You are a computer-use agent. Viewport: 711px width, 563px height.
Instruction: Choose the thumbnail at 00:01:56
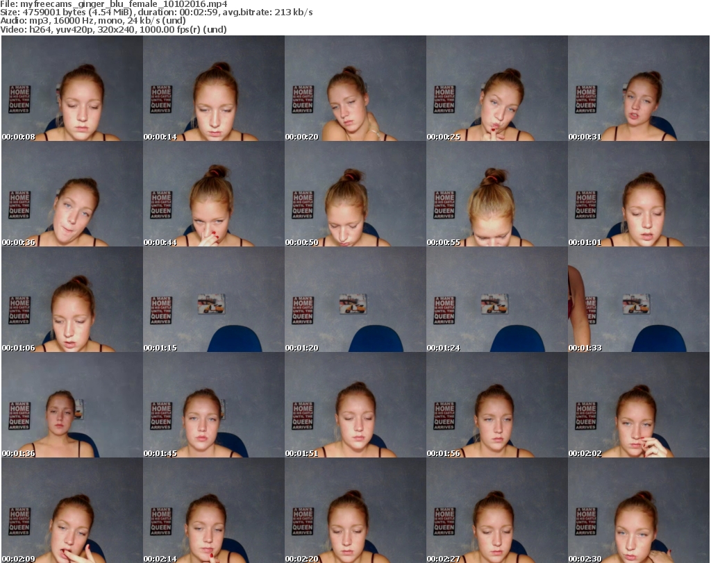point(496,405)
